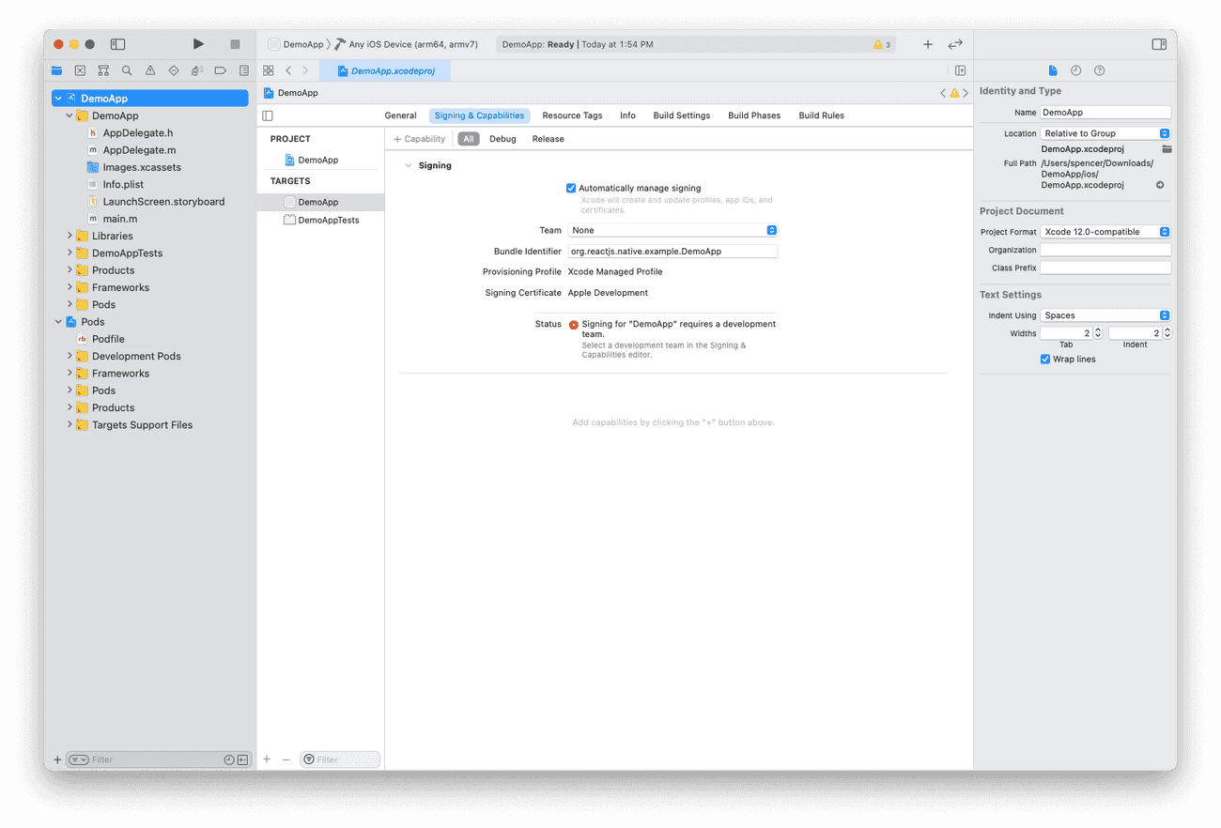
Task: Switch to the Build Phases tab
Action: coord(753,115)
